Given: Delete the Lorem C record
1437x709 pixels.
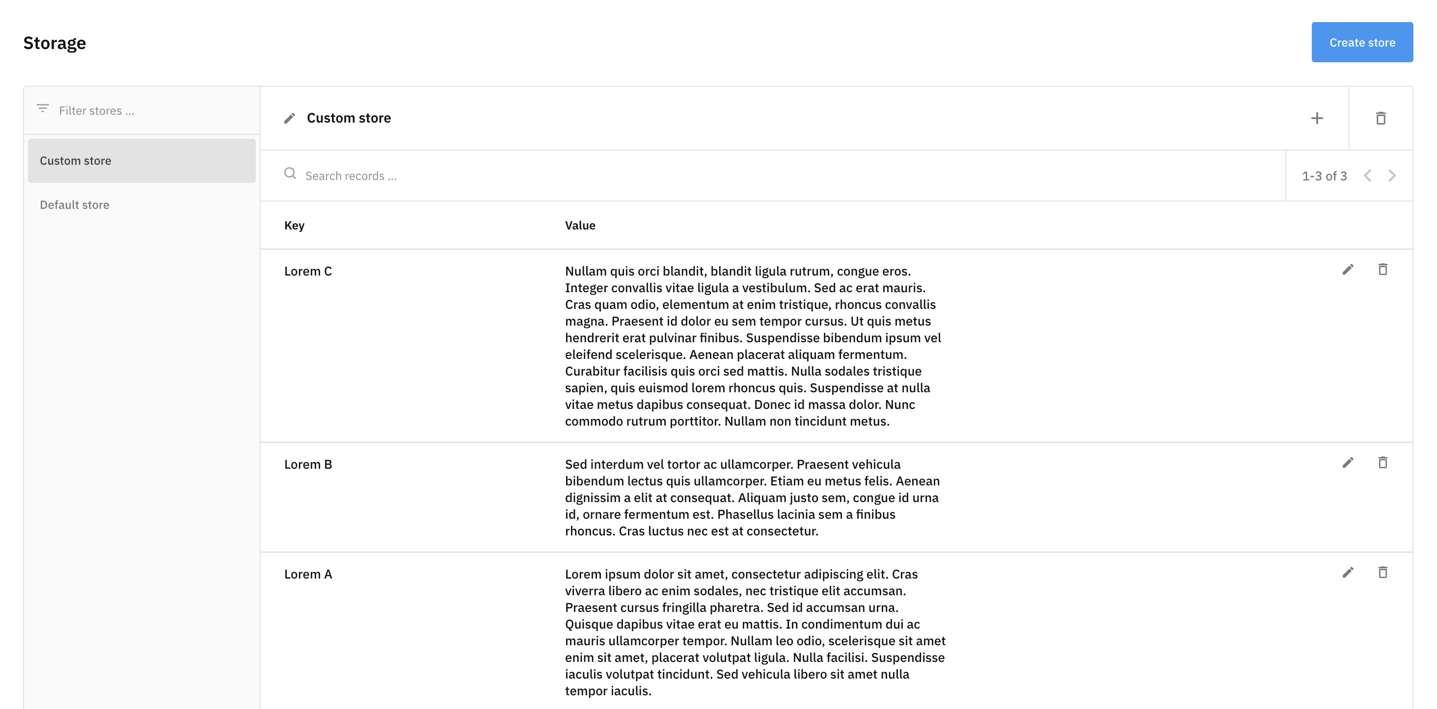Looking at the screenshot, I should click(x=1383, y=270).
